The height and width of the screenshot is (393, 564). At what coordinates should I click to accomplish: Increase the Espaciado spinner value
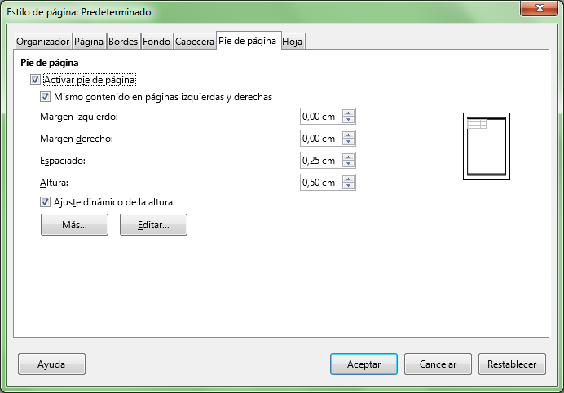pyautogui.click(x=349, y=157)
